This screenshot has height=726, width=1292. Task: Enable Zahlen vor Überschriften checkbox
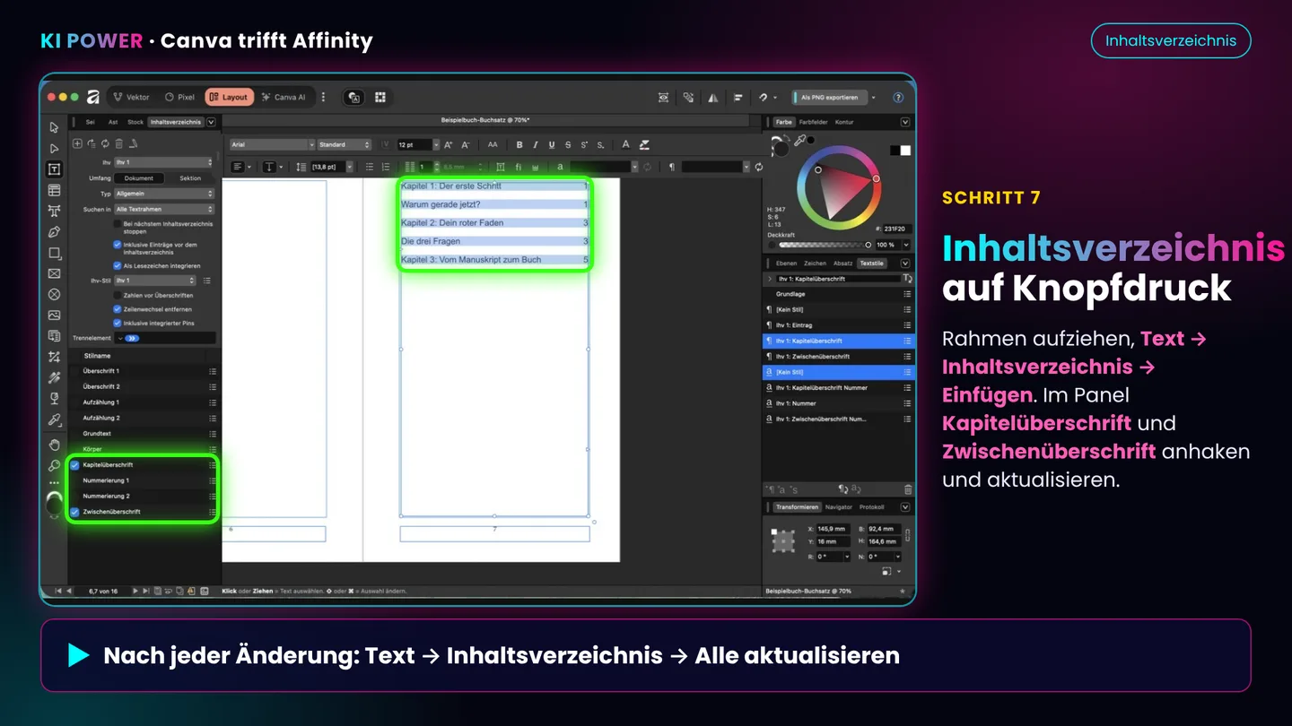tap(118, 295)
